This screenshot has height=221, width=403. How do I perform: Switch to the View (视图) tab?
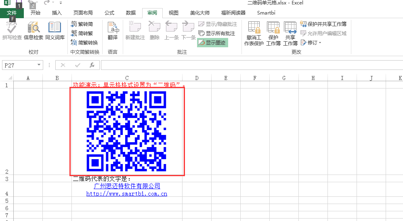[x=174, y=13]
